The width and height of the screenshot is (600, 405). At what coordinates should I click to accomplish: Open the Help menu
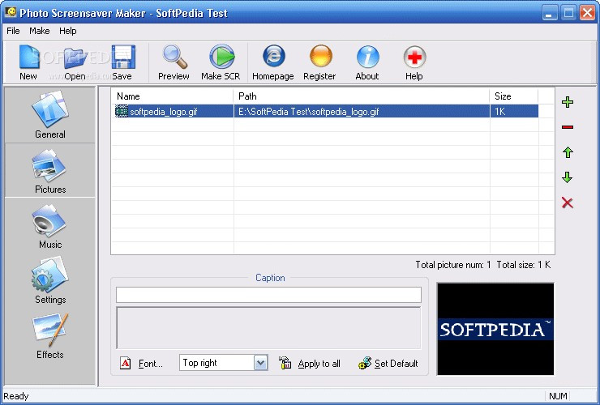coord(68,31)
